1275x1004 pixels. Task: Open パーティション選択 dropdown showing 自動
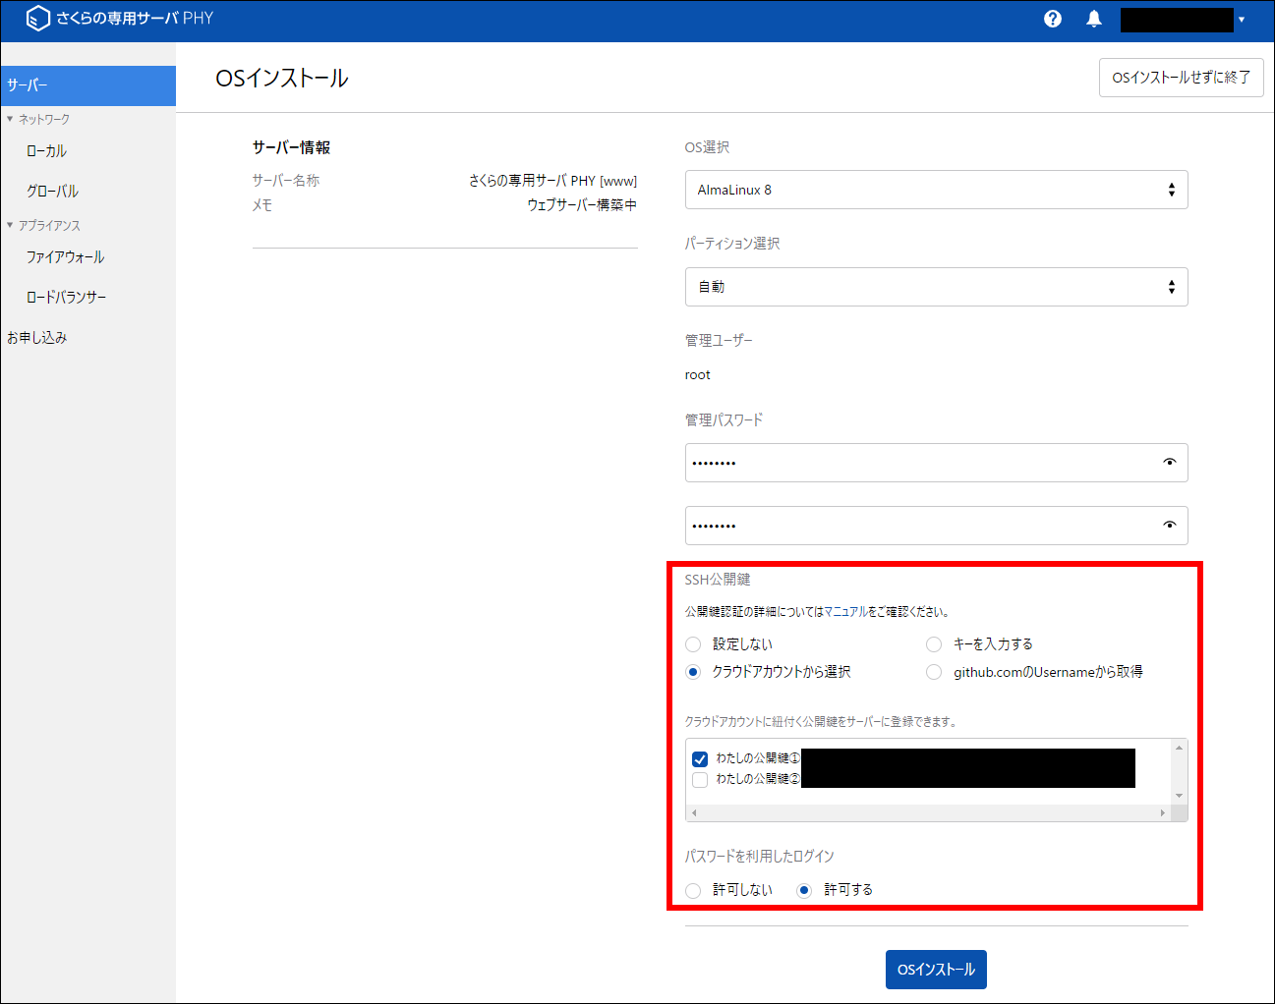(936, 287)
